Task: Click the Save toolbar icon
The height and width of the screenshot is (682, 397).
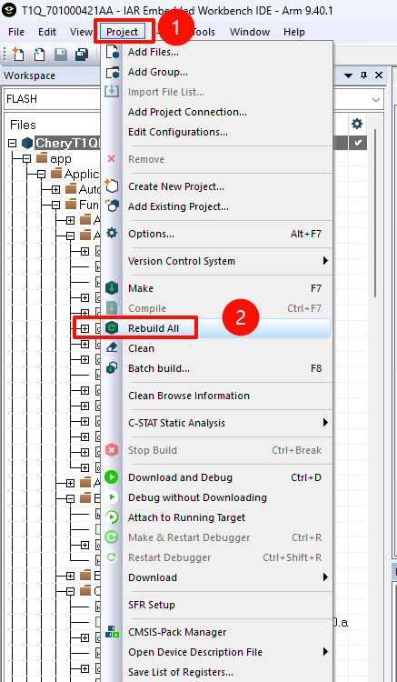Action: pos(60,54)
